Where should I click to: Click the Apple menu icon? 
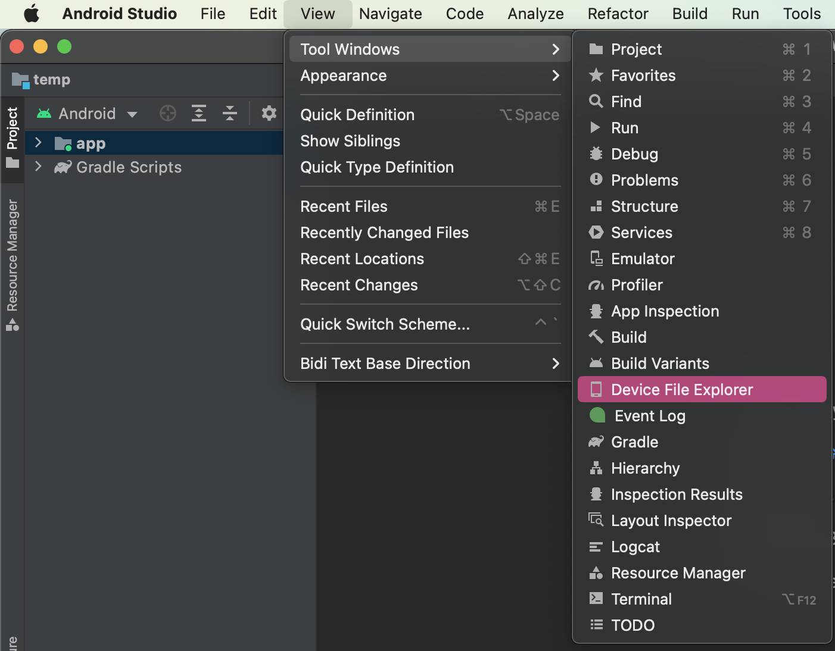[x=32, y=13]
